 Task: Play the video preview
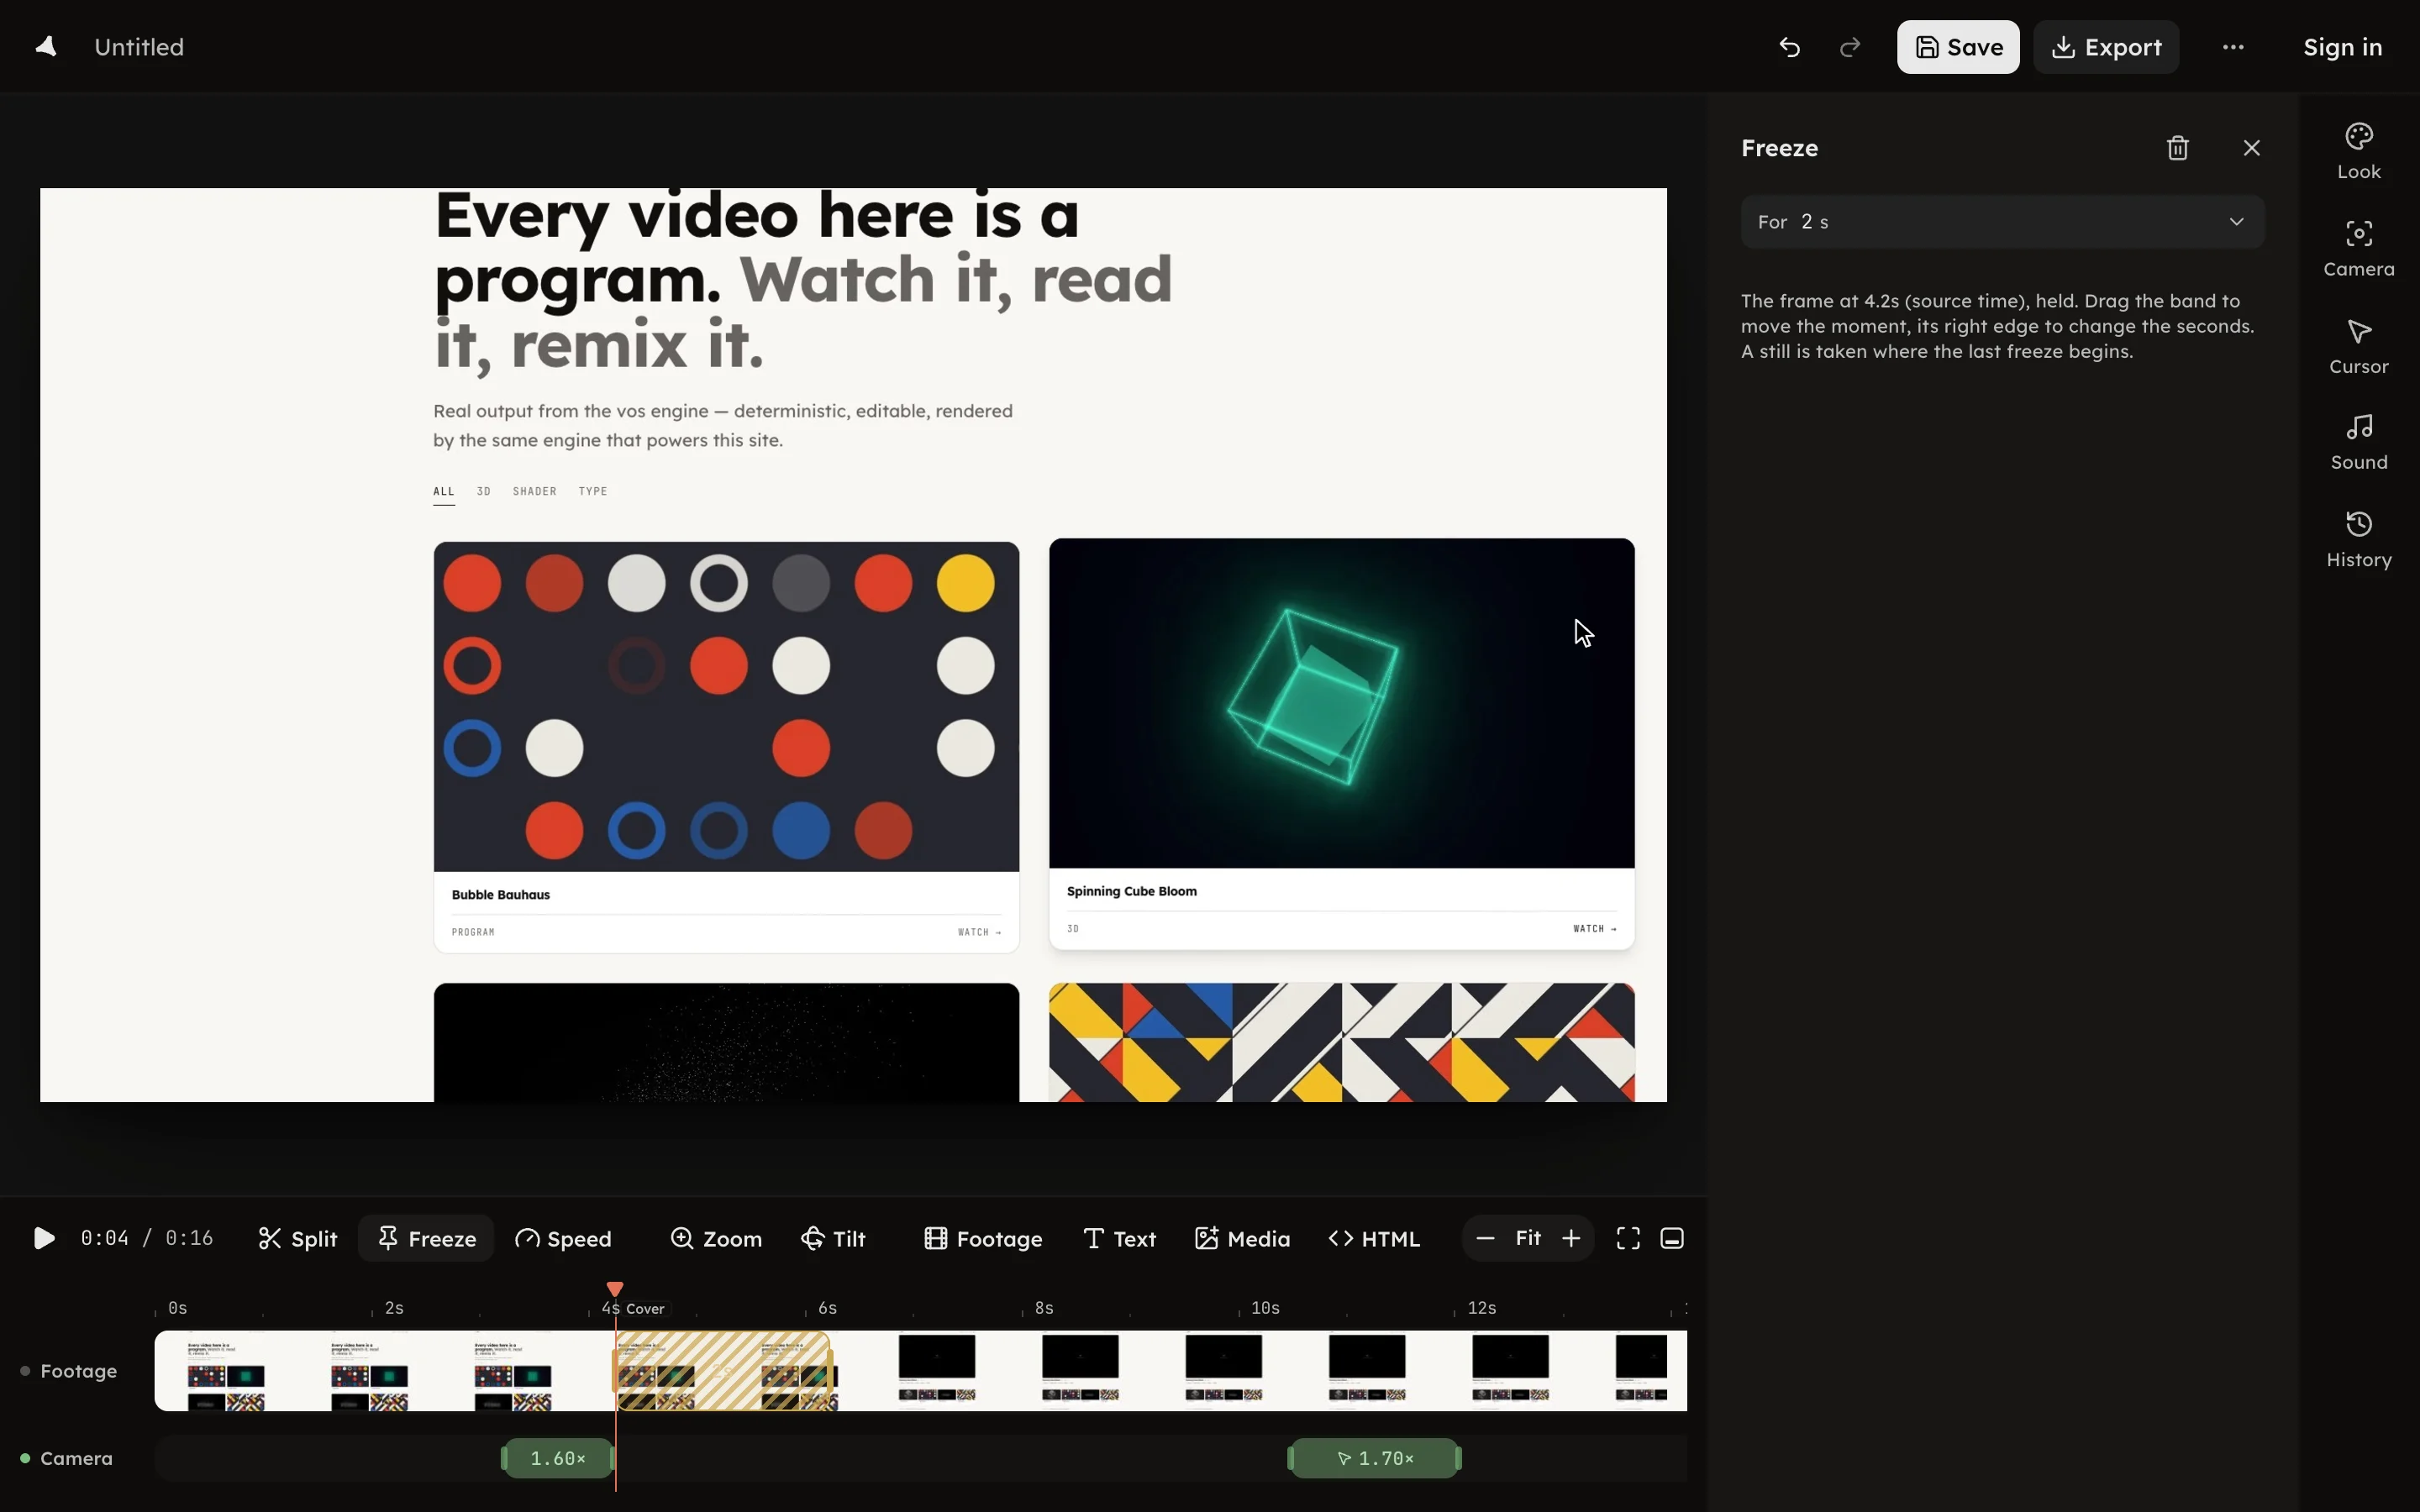tap(43, 1238)
